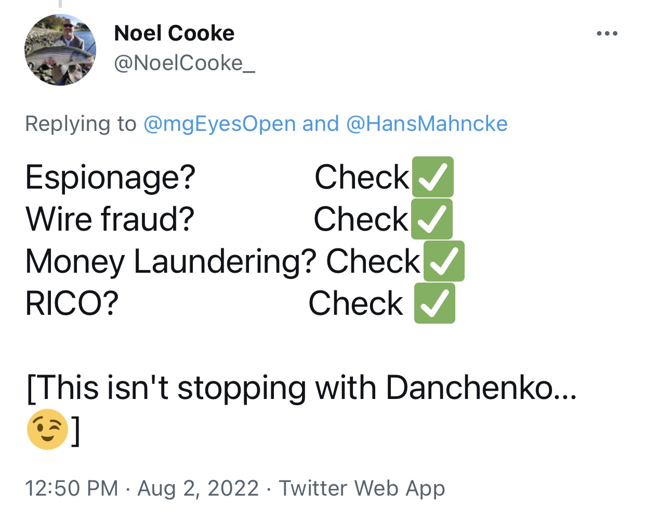Click the green check mark on the RICO line
Image resolution: width=645 pixels, height=519 pixels.
coord(435,303)
